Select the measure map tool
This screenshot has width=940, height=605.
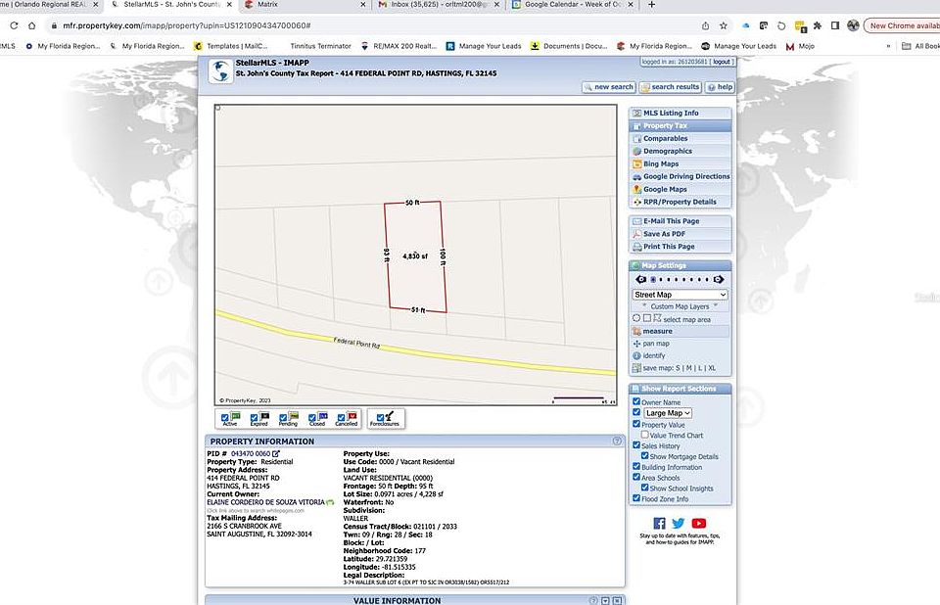click(x=657, y=332)
